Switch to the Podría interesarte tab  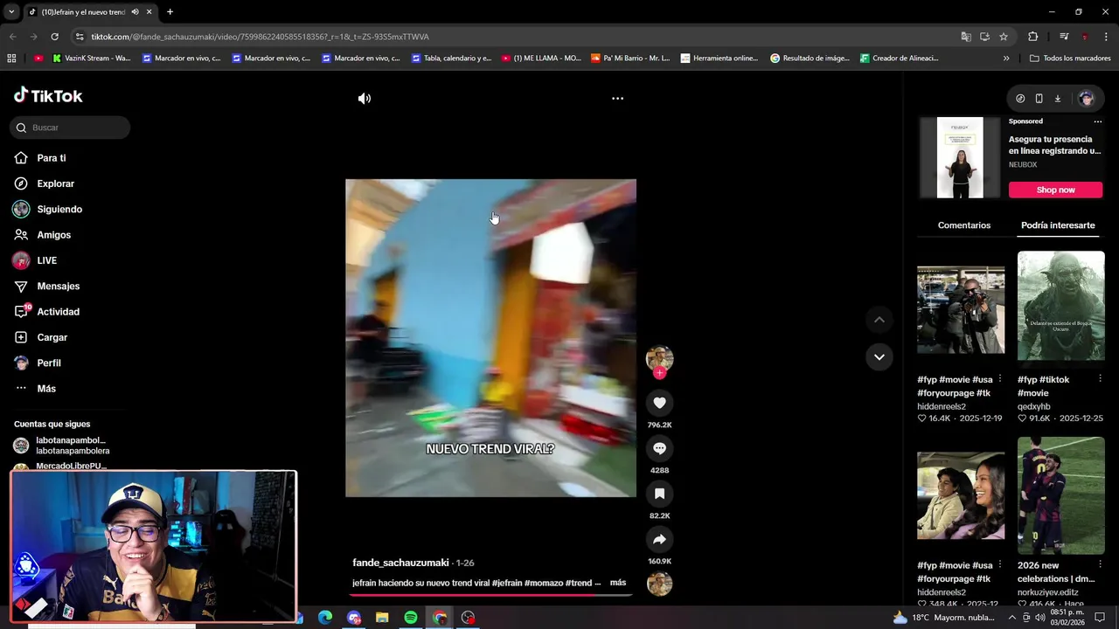click(x=1058, y=225)
